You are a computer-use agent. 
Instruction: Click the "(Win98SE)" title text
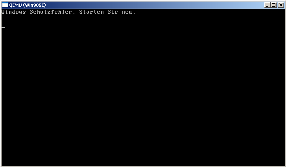point(34,5)
